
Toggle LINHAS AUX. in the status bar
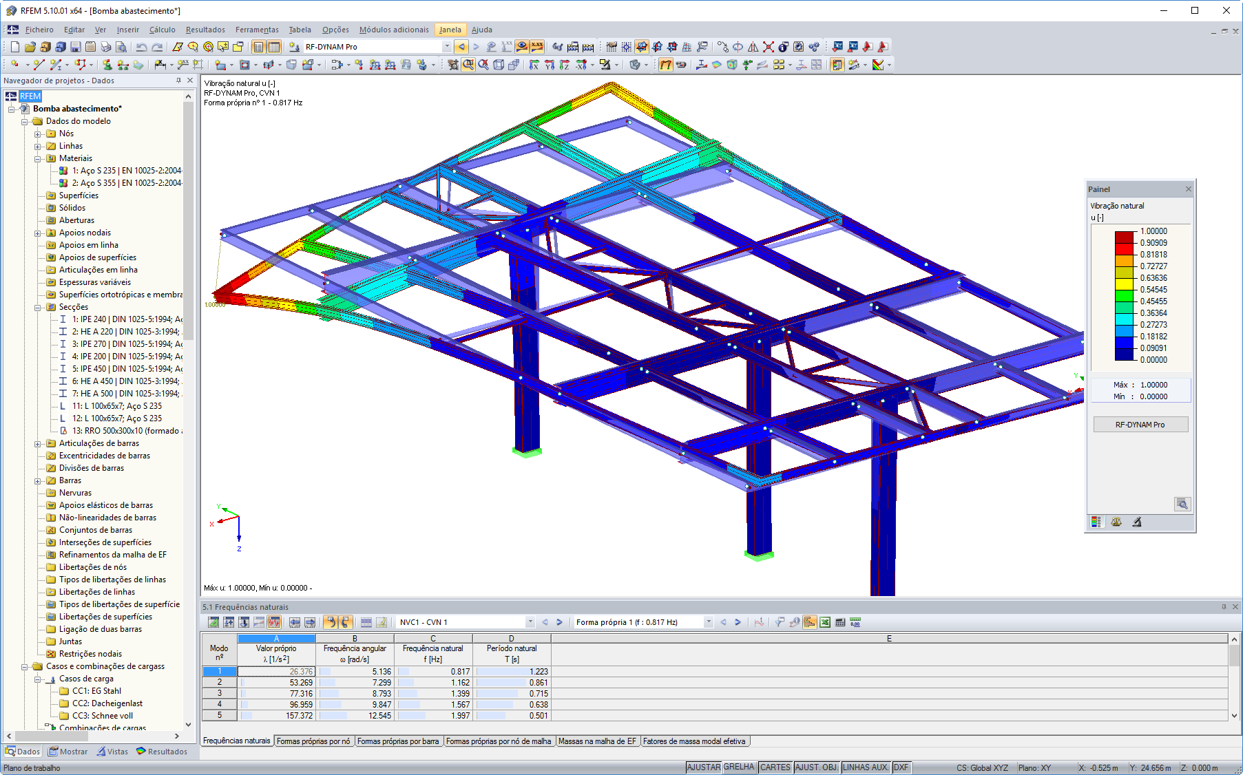click(866, 767)
